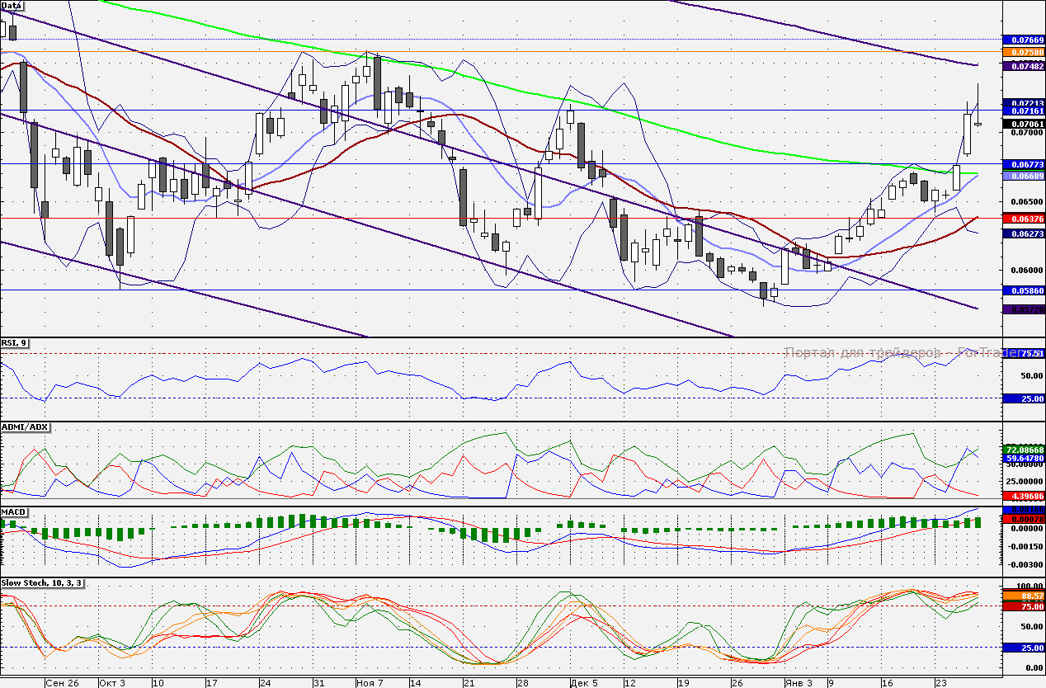Click the red 4.39686 ADX value tag
The width and height of the screenshot is (1046, 688).
(1022, 496)
